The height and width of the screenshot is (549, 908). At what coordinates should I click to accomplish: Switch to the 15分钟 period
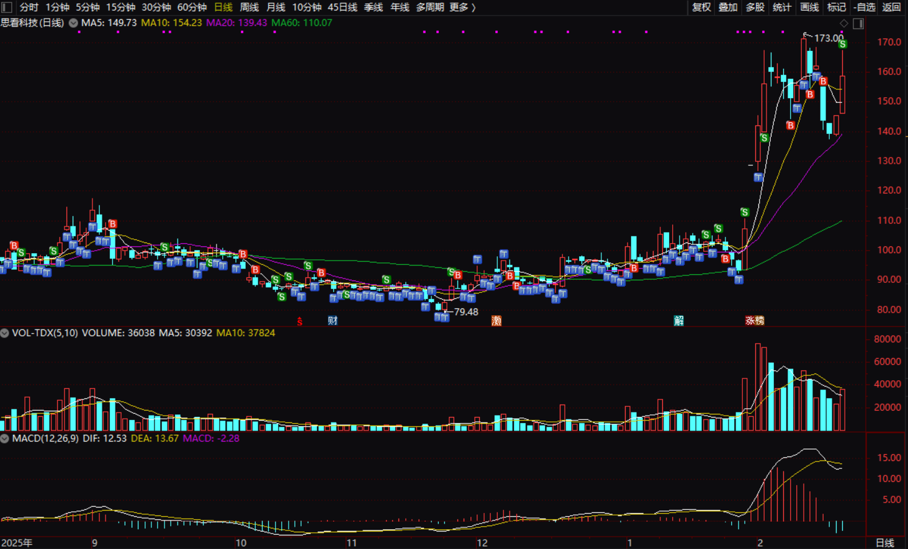tap(120, 7)
